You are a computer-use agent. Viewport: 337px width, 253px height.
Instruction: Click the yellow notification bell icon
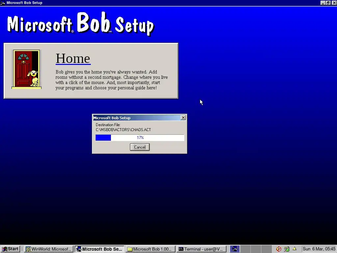(x=295, y=249)
